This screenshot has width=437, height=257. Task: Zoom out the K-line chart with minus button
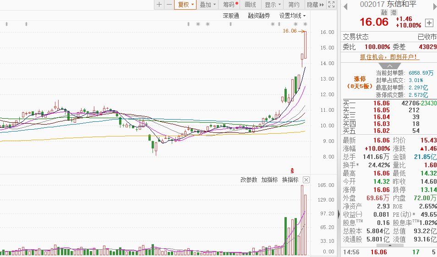(169, 5)
